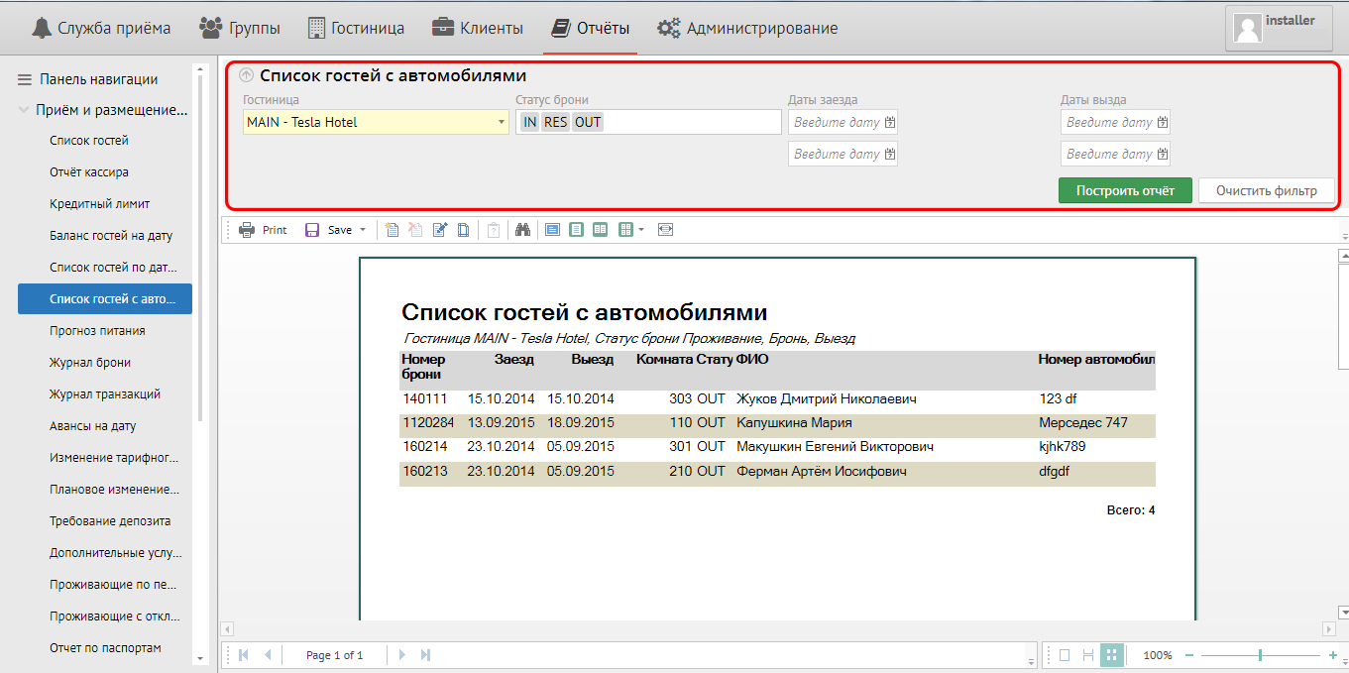The image size is (1349, 673).
Task: Open the Гостиница hotel dropdown
Action: tap(501, 123)
